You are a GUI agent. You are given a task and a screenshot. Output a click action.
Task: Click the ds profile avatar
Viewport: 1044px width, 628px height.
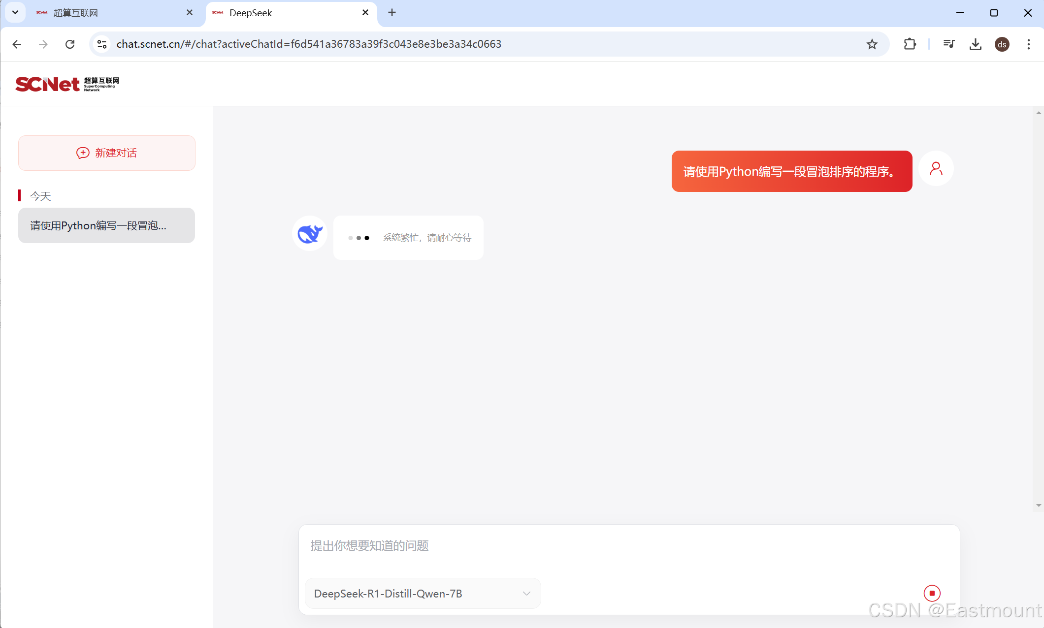(x=1002, y=44)
